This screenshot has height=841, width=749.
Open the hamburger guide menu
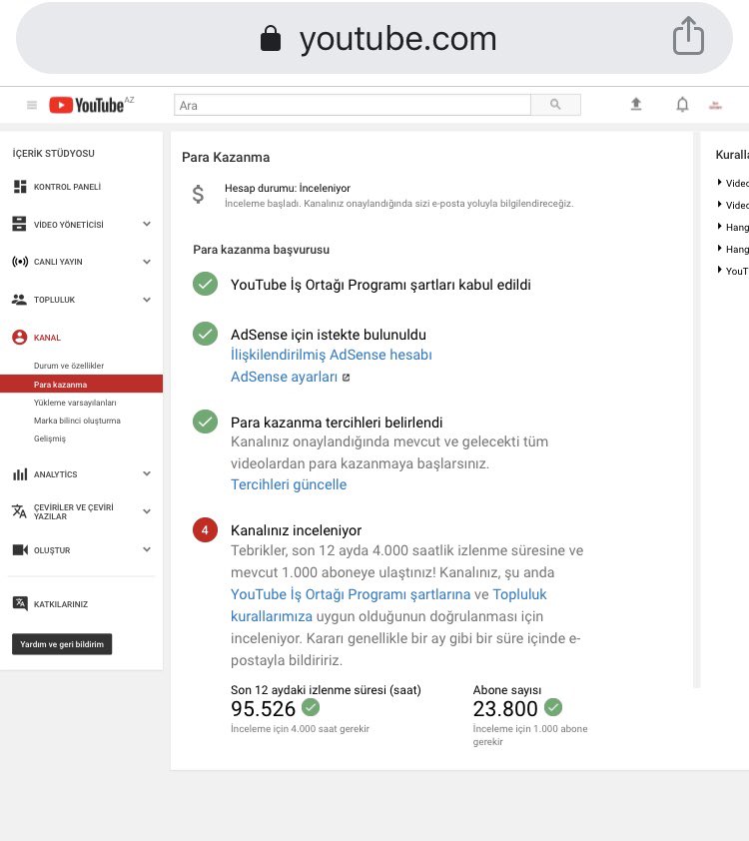click(x=32, y=105)
